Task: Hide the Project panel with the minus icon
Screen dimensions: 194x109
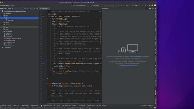Action: [37, 8]
